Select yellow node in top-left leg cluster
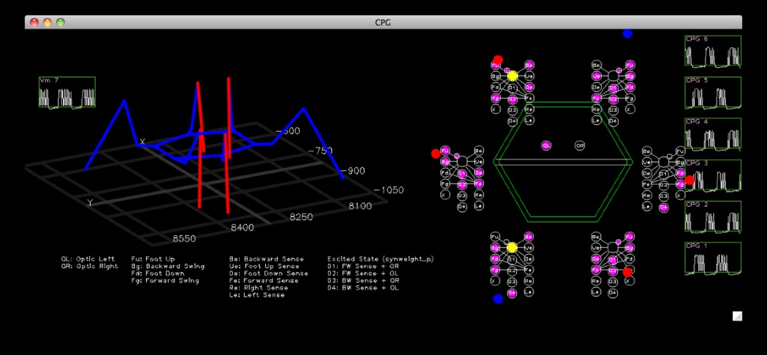Viewport: 767px width, 355px height. pos(512,76)
